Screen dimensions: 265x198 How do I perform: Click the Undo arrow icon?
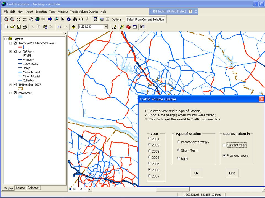coord(59,27)
